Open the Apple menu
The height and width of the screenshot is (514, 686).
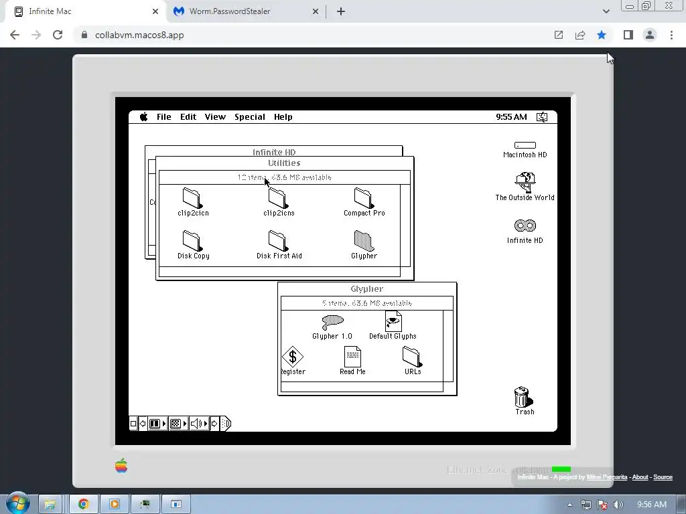pyautogui.click(x=144, y=116)
